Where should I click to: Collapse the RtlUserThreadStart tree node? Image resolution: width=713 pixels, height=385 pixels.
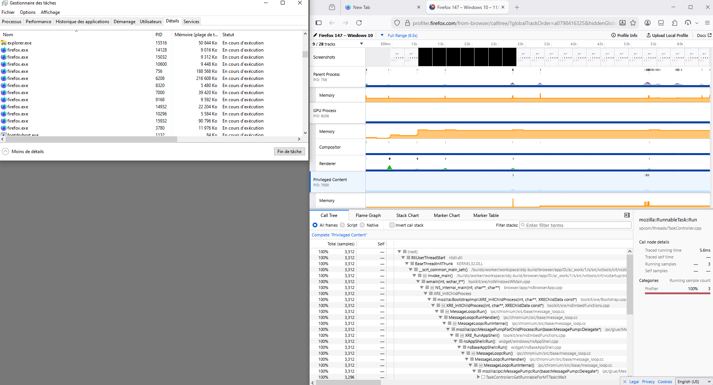pyautogui.click(x=403, y=258)
